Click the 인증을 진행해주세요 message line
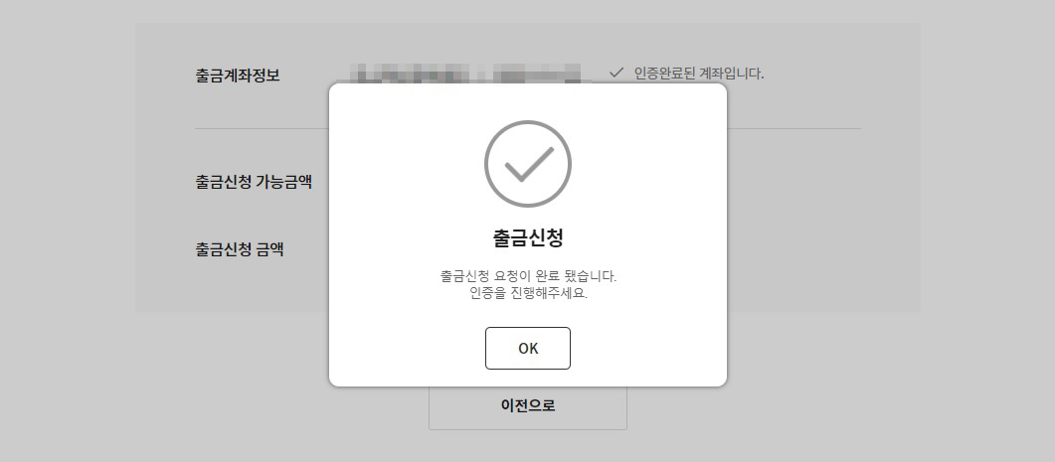 (528, 294)
